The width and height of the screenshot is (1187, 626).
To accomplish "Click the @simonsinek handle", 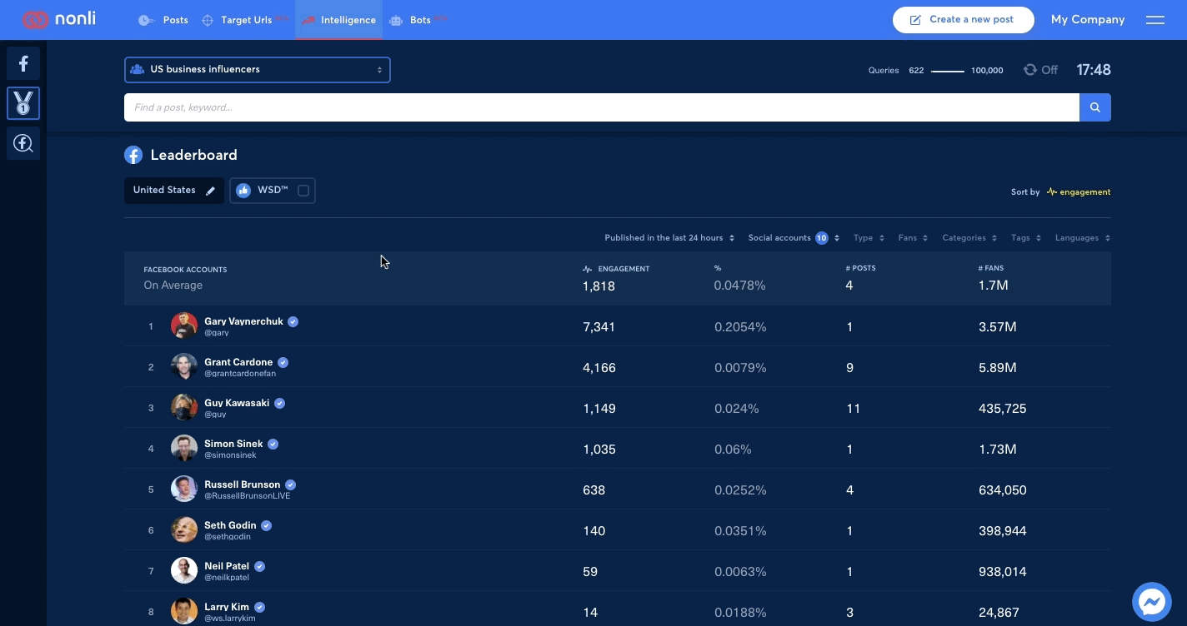I will pyautogui.click(x=230, y=455).
